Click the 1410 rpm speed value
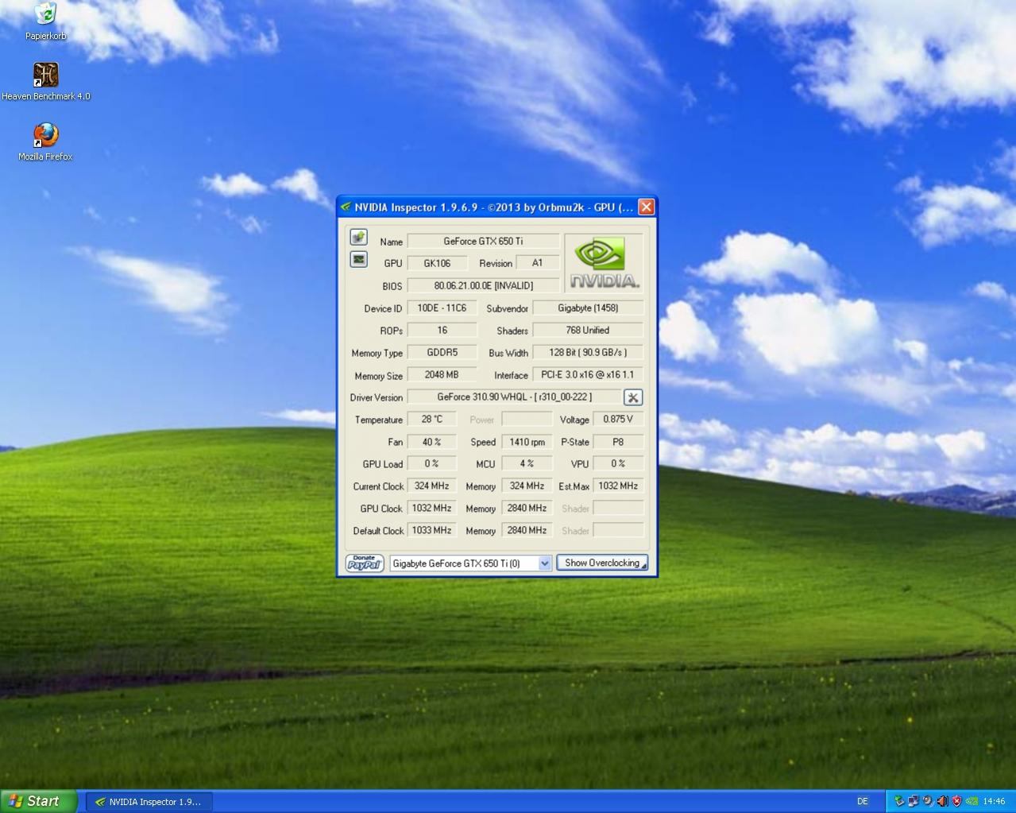Viewport: 1016px width, 813px height. pyautogui.click(x=527, y=441)
